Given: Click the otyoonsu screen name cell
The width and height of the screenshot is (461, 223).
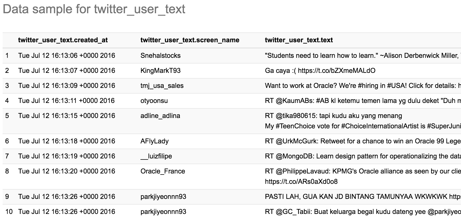Looking at the screenshot, I should (x=154, y=101).
